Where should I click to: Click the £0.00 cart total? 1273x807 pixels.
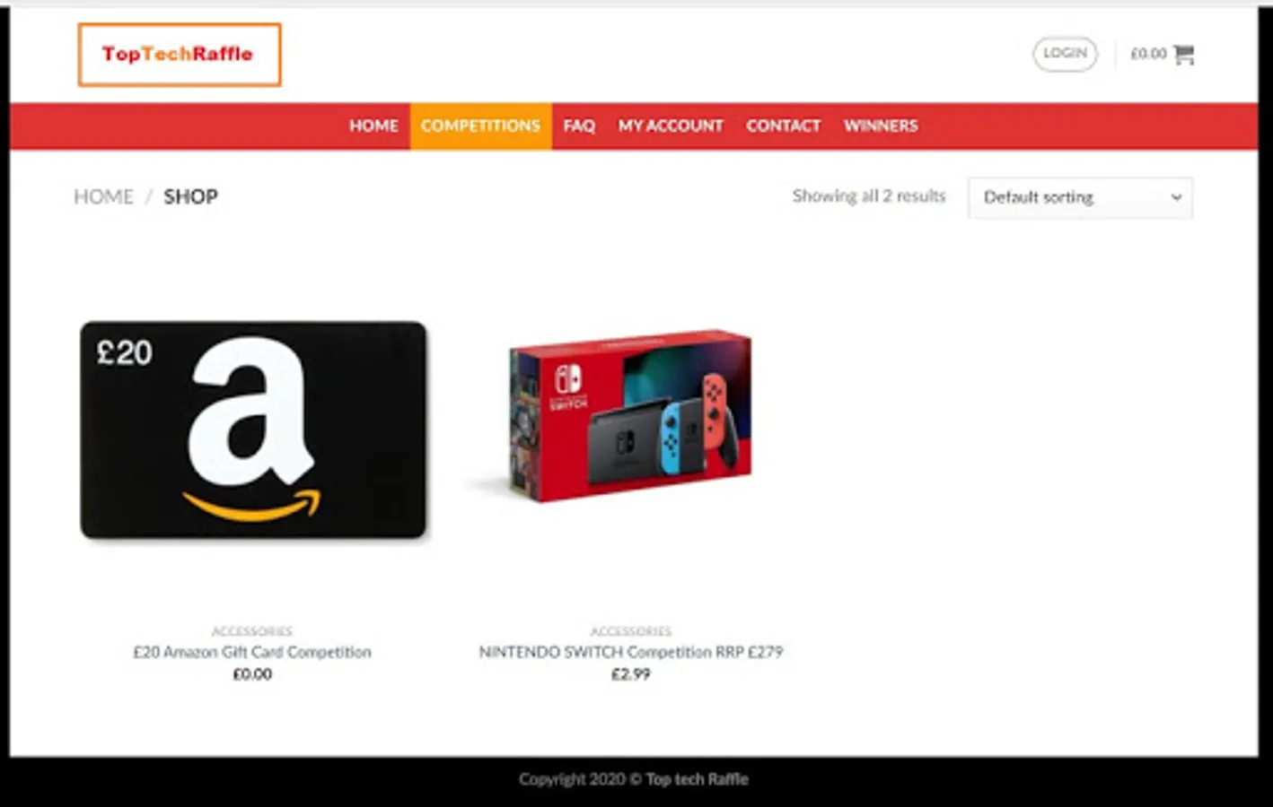[x=1148, y=54]
